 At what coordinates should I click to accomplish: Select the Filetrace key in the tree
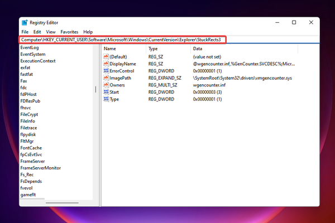(x=28, y=128)
